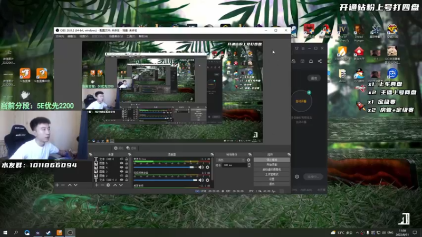Open the 视图(V) menu in OBS
Image resolution: width=422 pixels, height=237 pixels.
click(84, 36)
